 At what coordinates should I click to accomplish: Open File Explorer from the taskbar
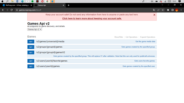[13, 1]
